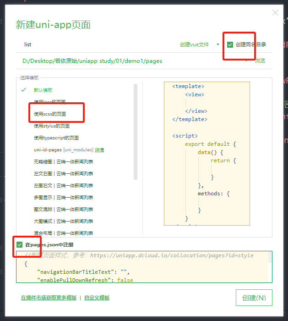Click the template code preview pane
This screenshot has height=321, width=288.
pyautogui.click(x=207, y=154)
